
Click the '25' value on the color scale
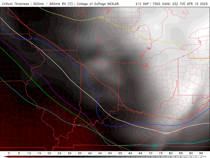[x=60, y=153]
